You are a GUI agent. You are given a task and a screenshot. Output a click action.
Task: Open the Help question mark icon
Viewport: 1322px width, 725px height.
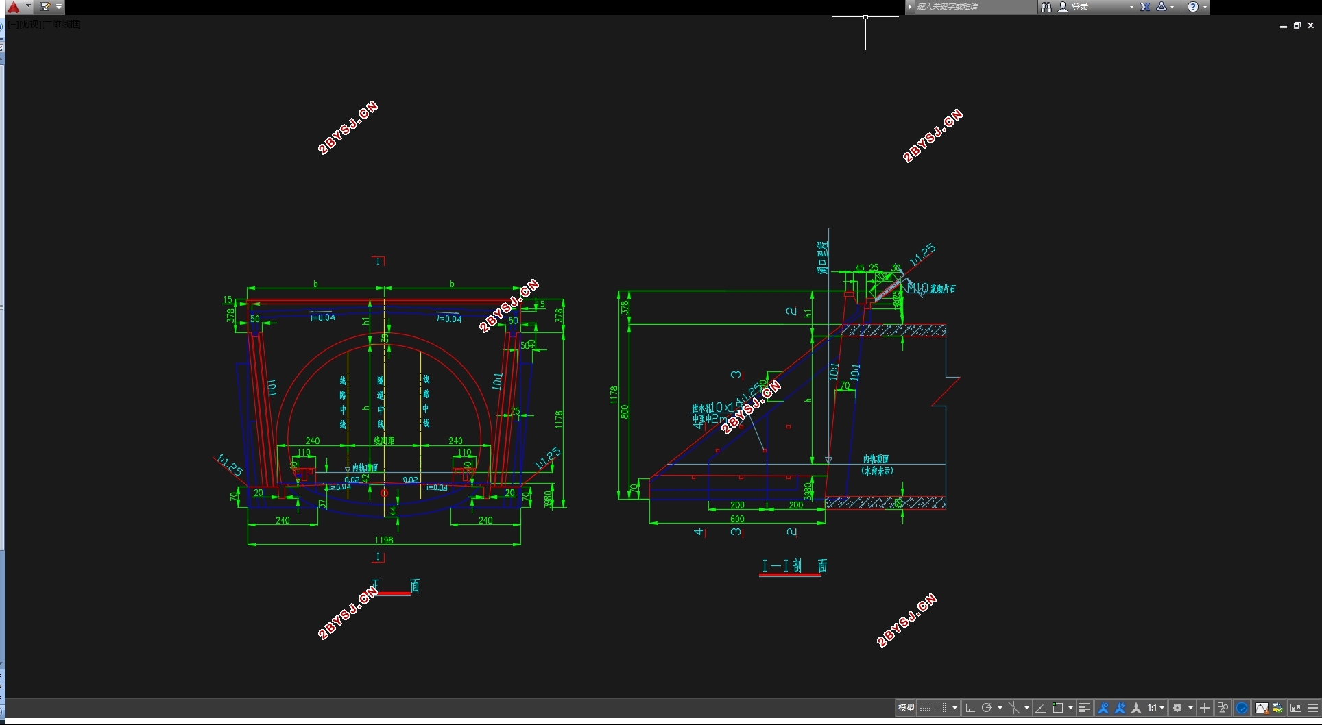click(1193, 7)
